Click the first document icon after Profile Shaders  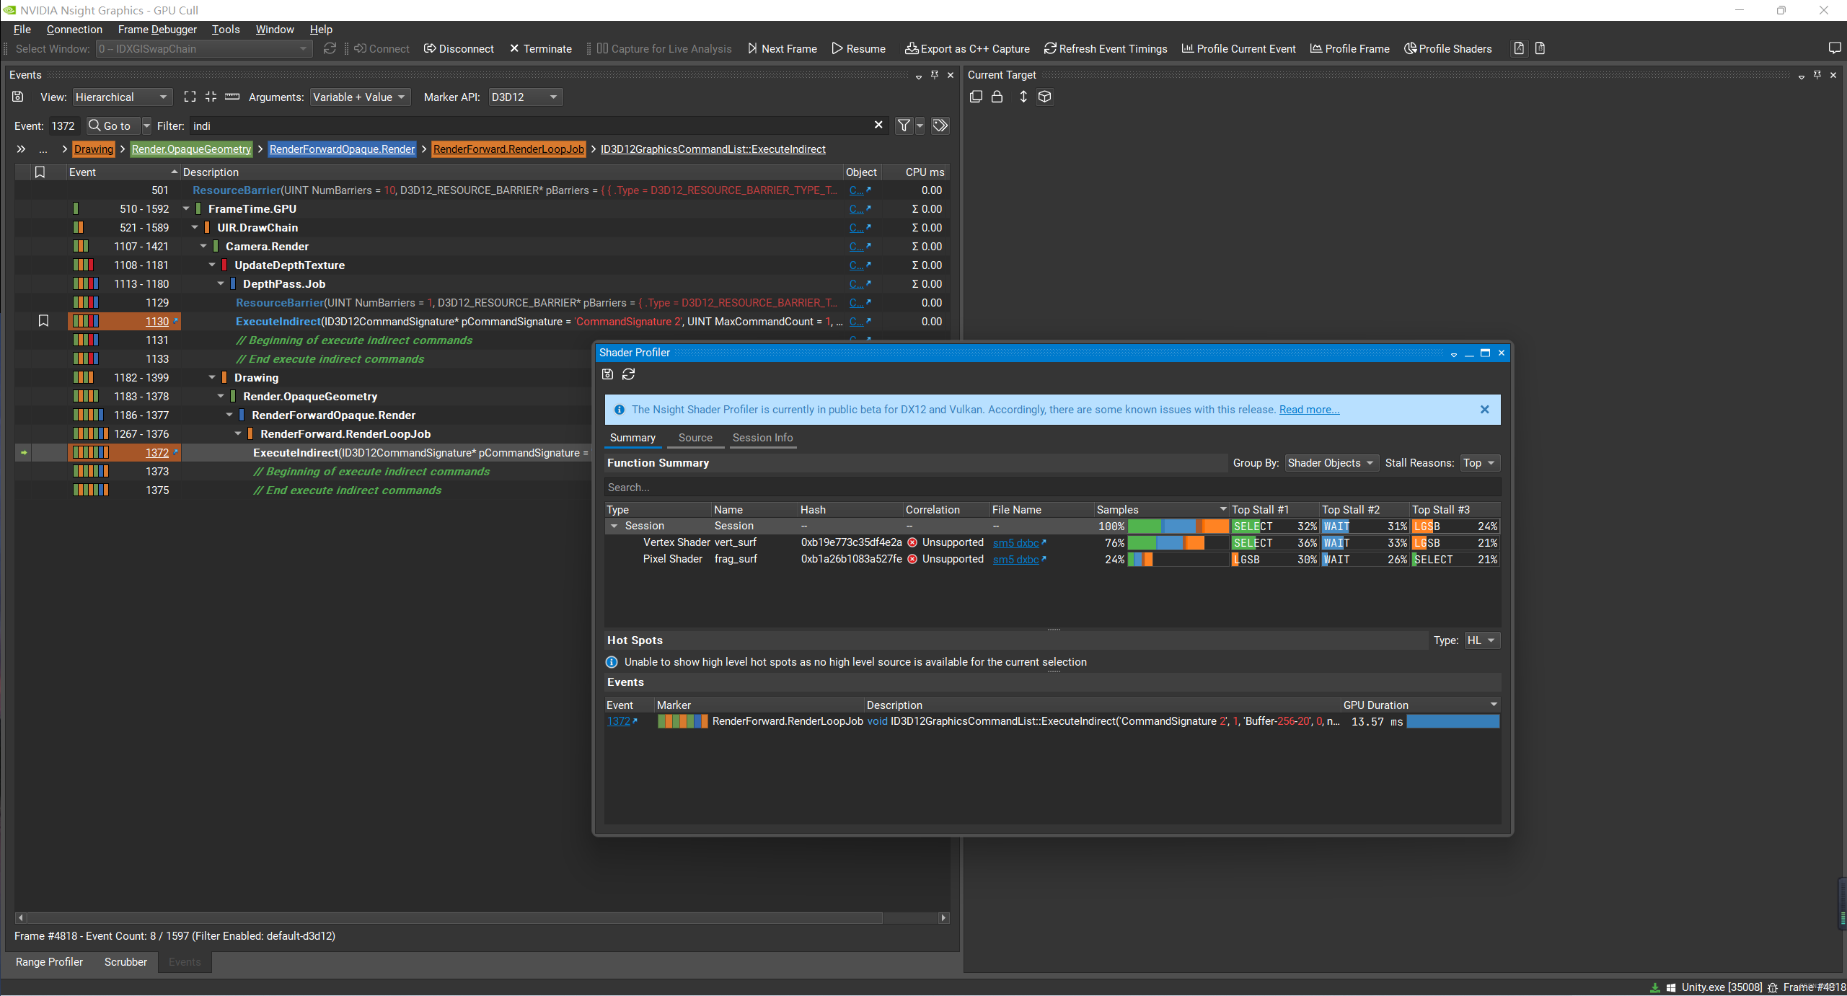(x=1519, y=48)
